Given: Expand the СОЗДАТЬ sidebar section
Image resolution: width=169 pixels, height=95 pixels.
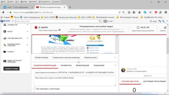Looking at the screenshot, I should pos(27,52).
